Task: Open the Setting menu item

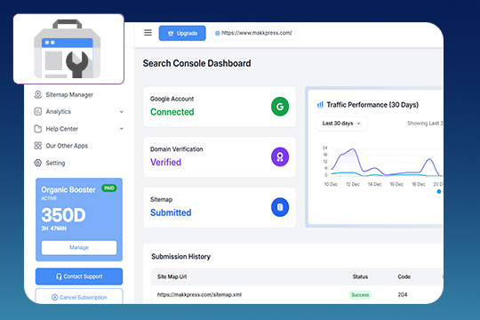Action: click(x=55, y=163)
